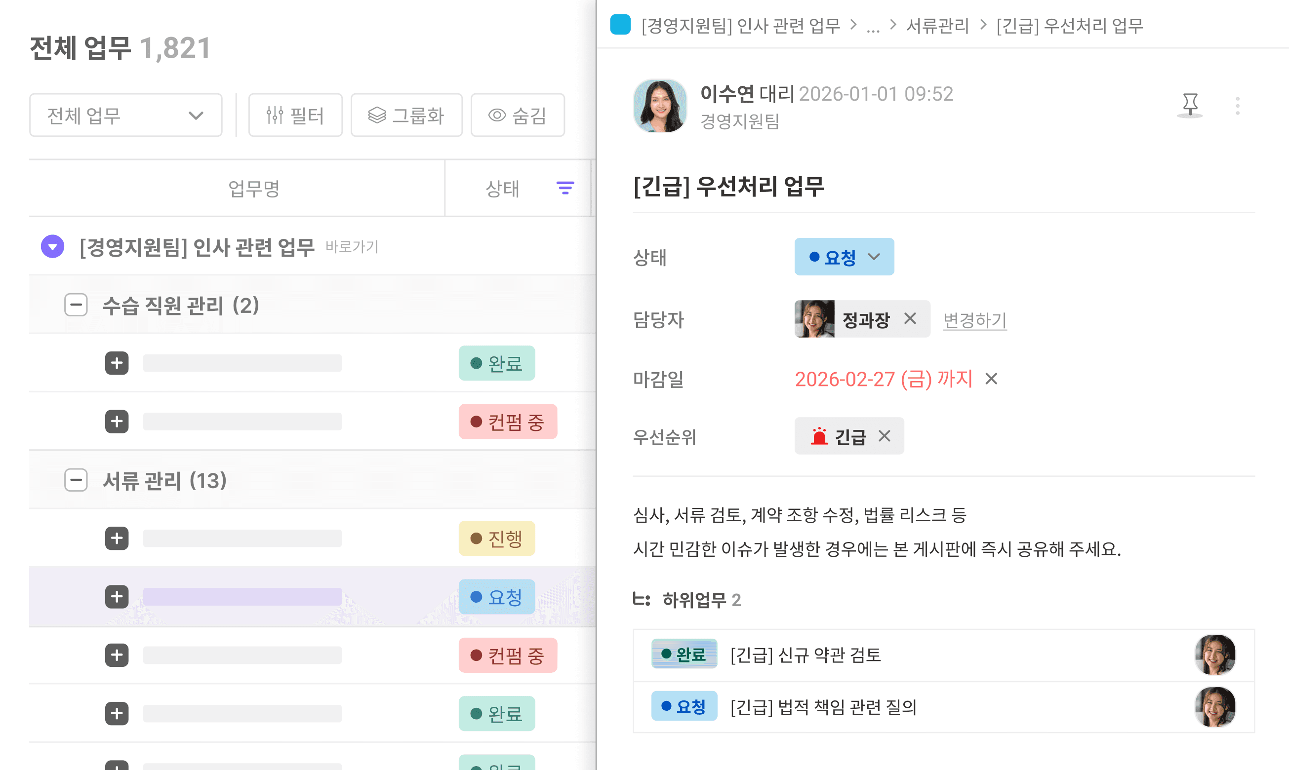Clear the deadline 2026-02-27 with X
The width and height of the screenshot is (1289, 770).
pos(991,379)
